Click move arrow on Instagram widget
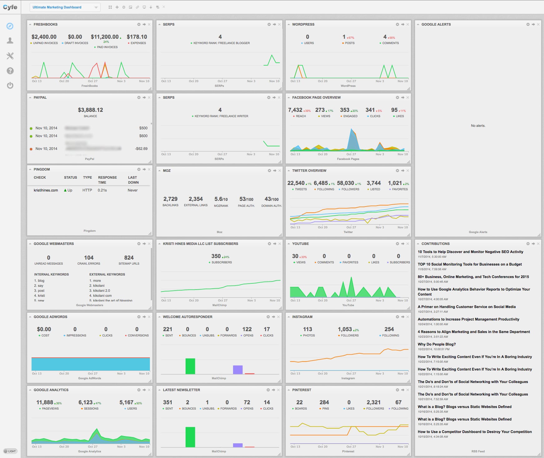 click(403, 317)
